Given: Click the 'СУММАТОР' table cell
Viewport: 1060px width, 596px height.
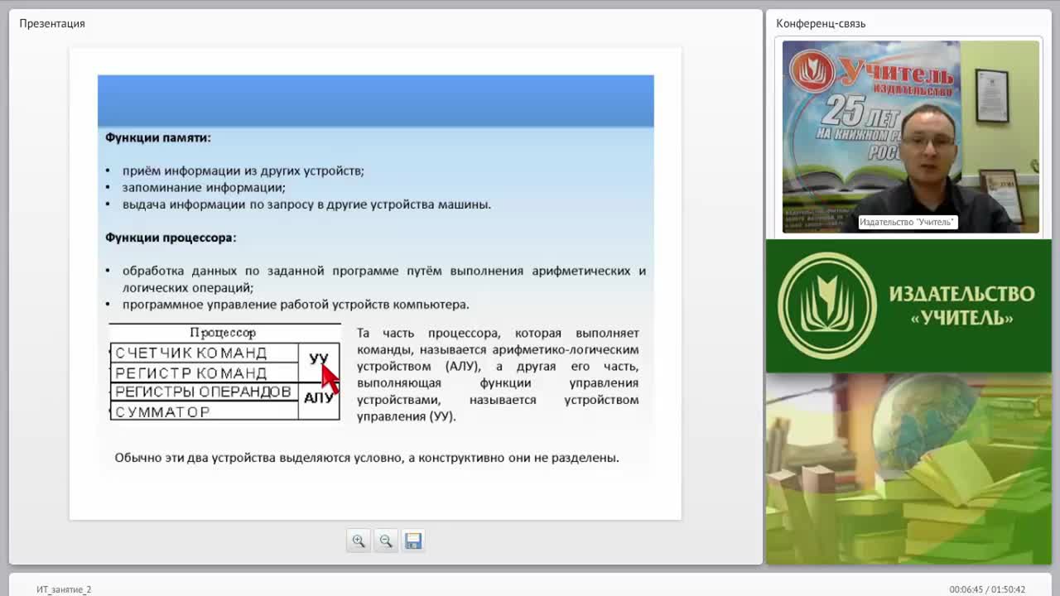Looking at the screenshot, I should click(x=204, y=411).
